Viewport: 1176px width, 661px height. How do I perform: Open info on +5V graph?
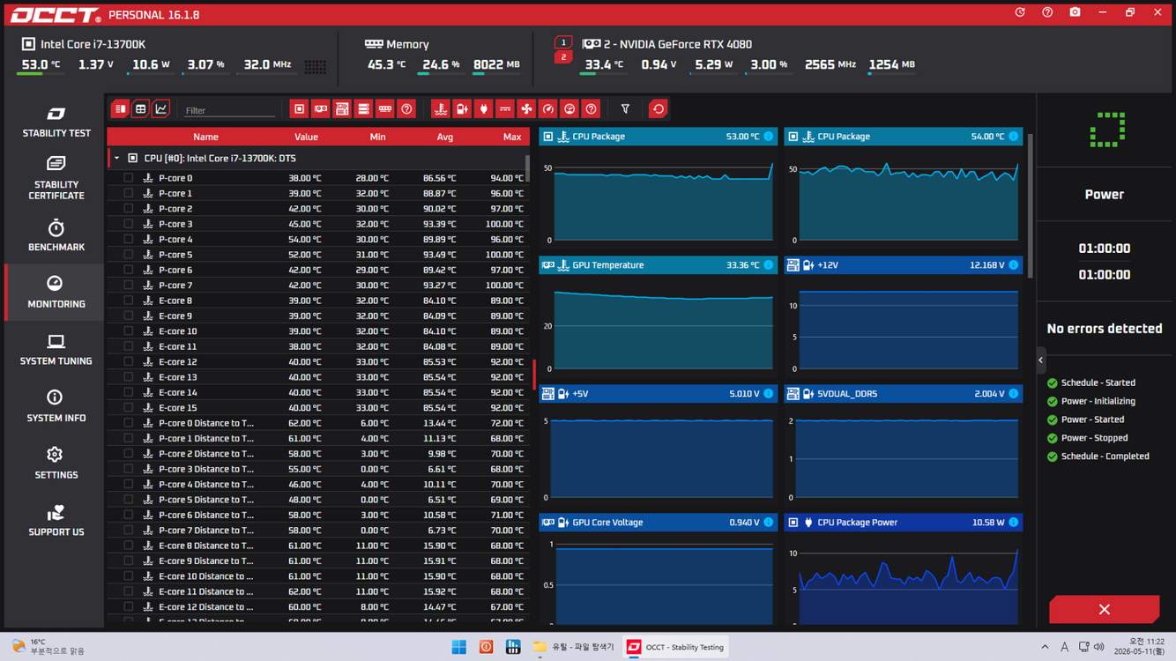pyautogui.click(x=768, y=394)
